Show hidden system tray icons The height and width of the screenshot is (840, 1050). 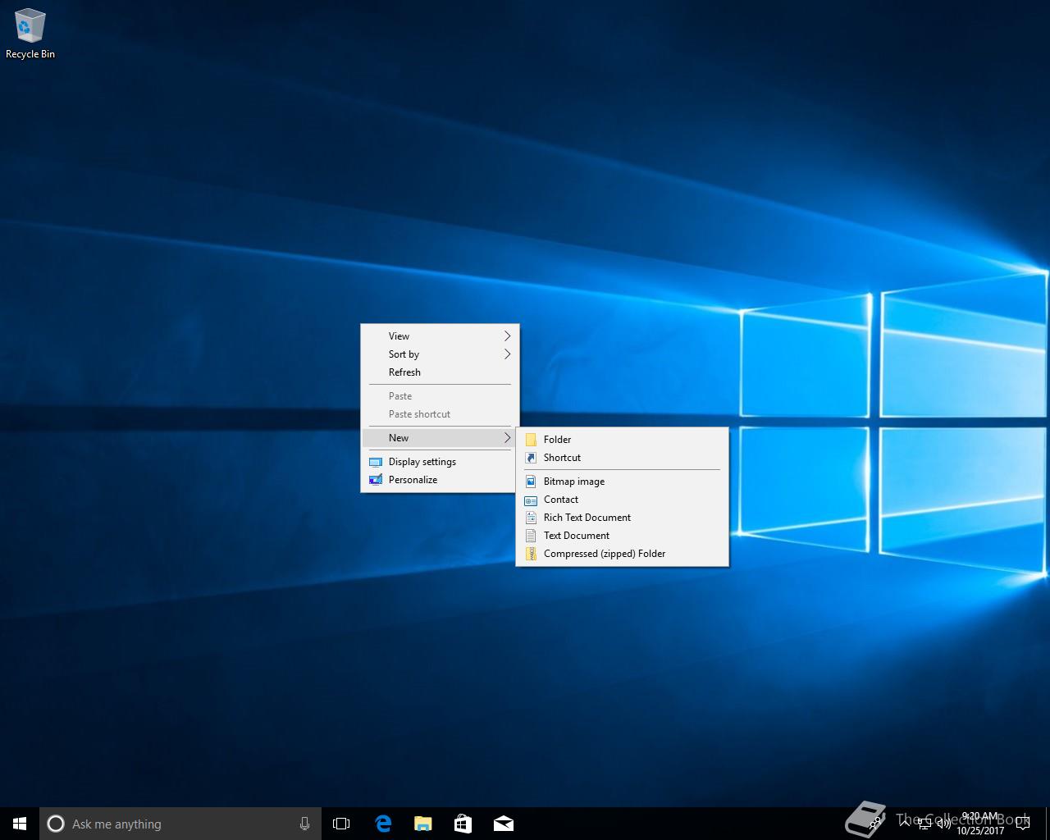point(904,824)
